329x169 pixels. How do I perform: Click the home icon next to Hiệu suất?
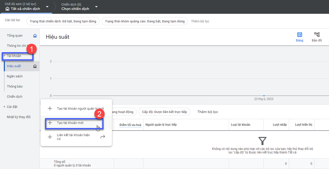tap(35, 66)
